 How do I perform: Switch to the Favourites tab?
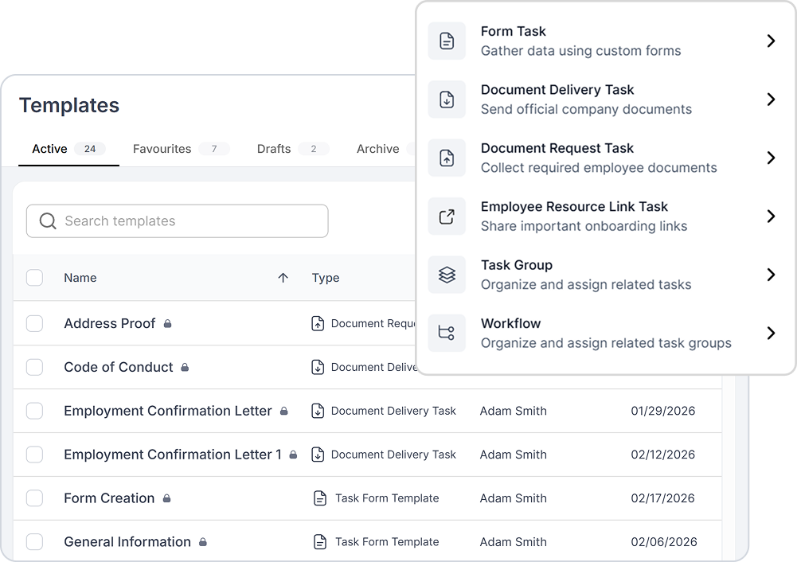tap(181, 149)
